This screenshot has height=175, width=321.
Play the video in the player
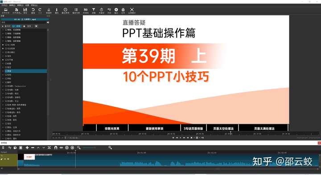click(181, 138)
